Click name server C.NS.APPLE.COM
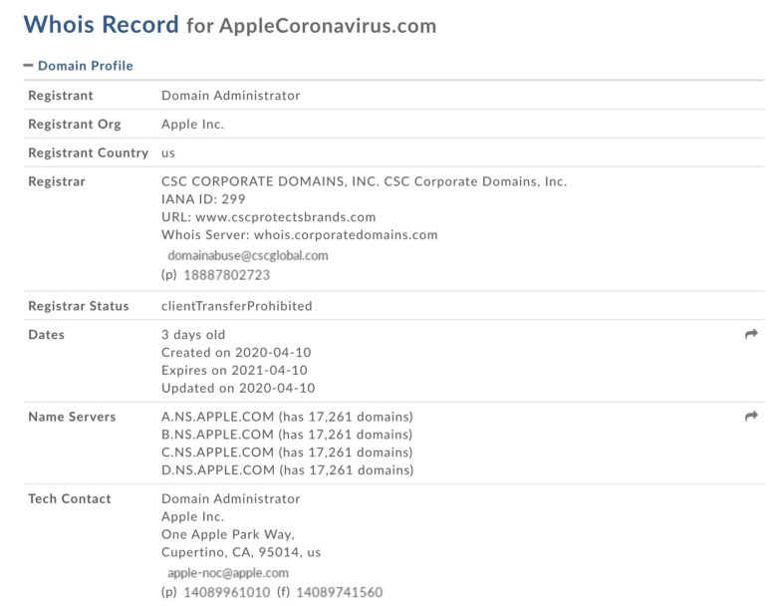 (x=217, y=453)
